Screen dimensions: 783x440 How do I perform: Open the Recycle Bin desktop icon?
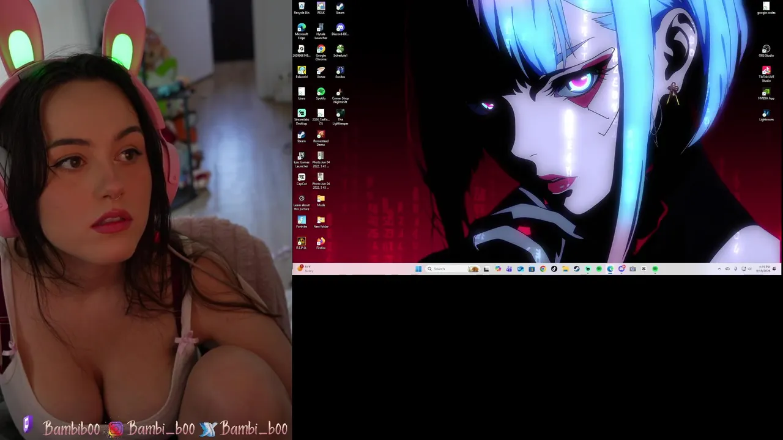302,9
